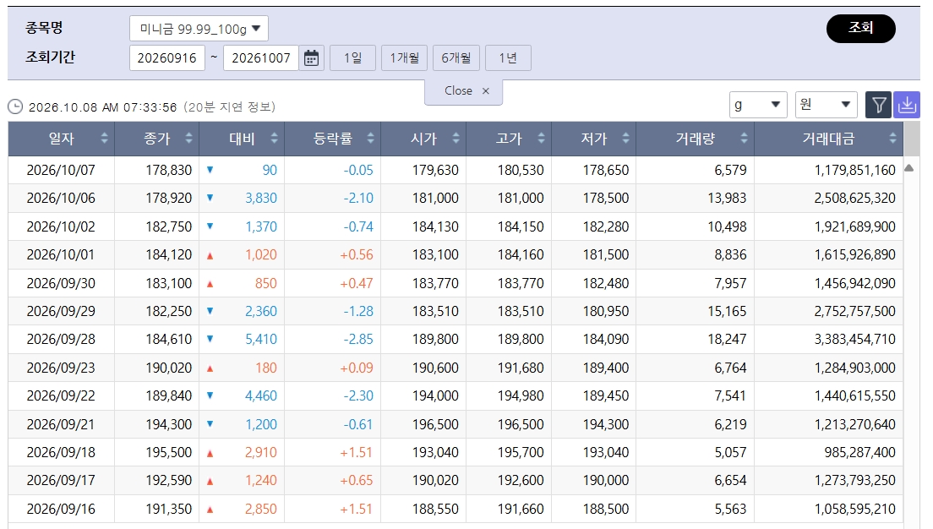This screenshot has width=933, height=529.
Task: Click date cell 2026/09/28
Action: coord(61,339)
